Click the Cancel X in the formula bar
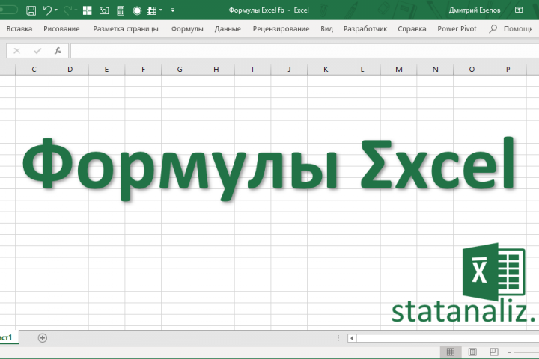The height and width of the screenshot is (359, 539). tap(16, 51)
